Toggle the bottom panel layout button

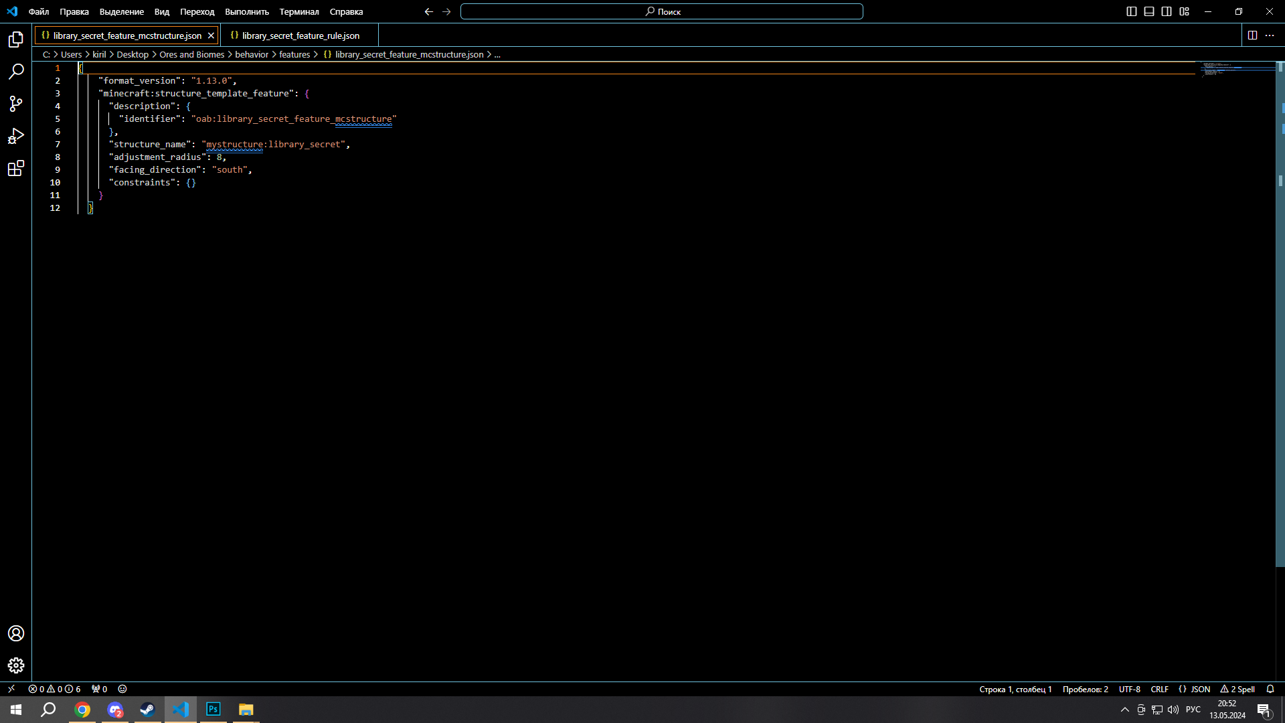[x=1149, y=11]
